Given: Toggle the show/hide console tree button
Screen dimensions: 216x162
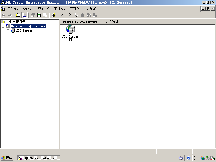Looking at the screenshot, I should coord(25,15).
